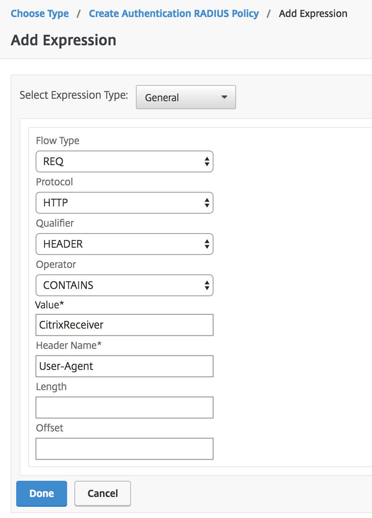
Task: Return to Create Authentication RADIUS Policy via breadcrumb
Action: click(173, 13)
